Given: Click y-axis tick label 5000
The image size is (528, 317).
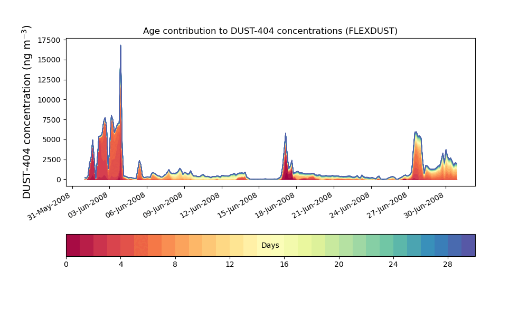Looking at the screenshot, I should [x=51, y=140].
